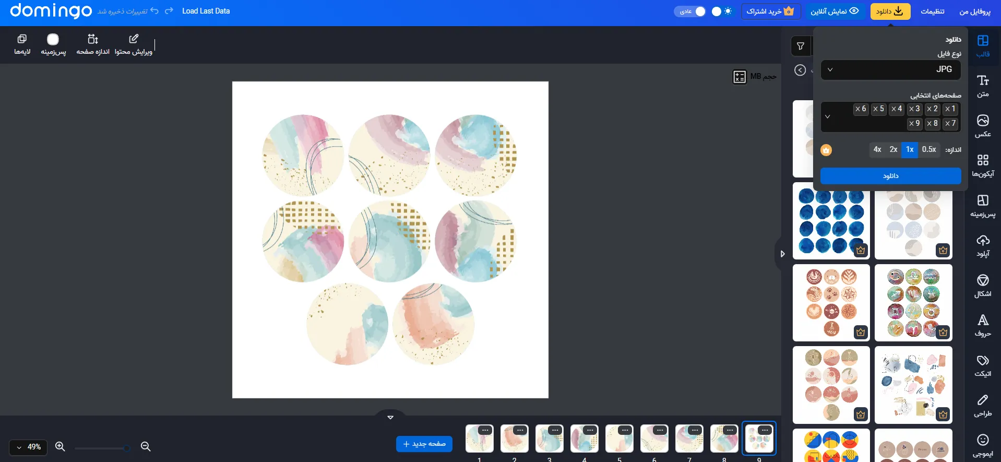
Task: Open the Shapes (اشکال) sidebar panel
Action: tap(983, 286)
